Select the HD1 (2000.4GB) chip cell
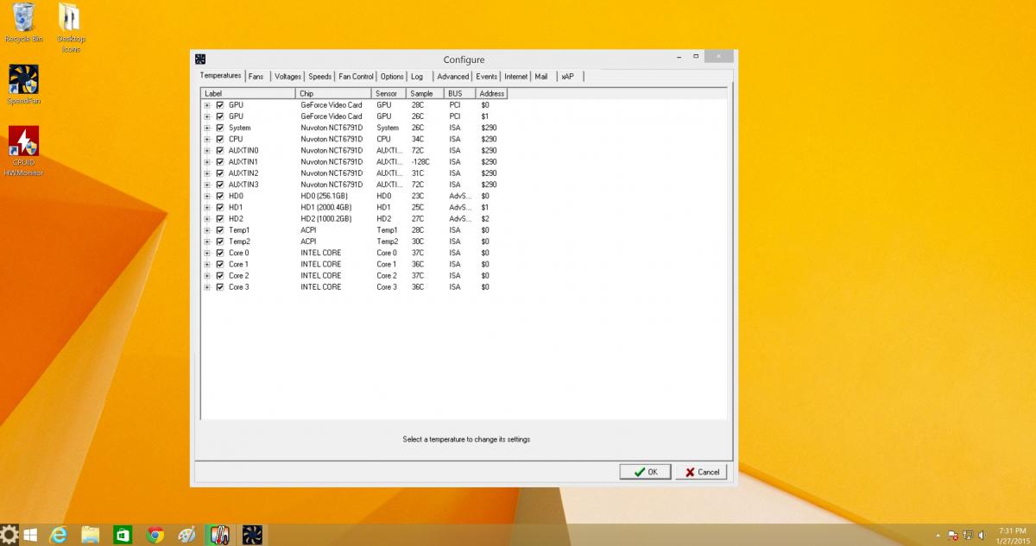This screenshot has height=546, width=1036. point(326,207)
